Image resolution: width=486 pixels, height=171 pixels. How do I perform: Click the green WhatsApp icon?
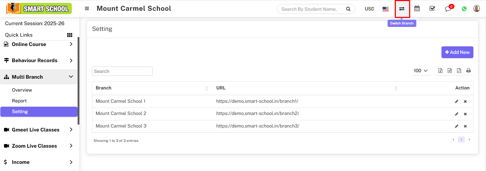point(464,9)
